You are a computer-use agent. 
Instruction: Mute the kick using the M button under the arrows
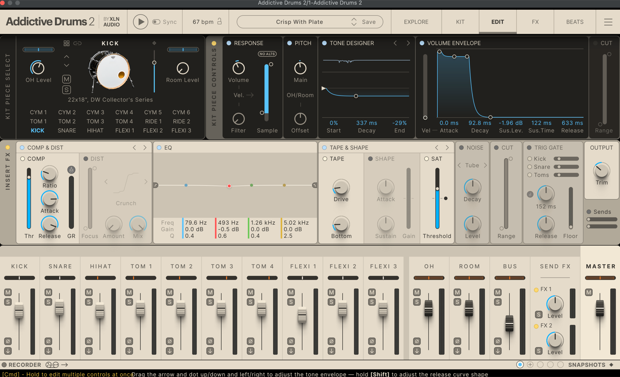point(66,79)
